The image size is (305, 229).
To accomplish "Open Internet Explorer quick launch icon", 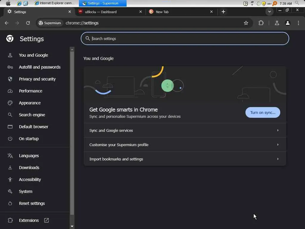I will pyautogui.click(x=19, y=3).
